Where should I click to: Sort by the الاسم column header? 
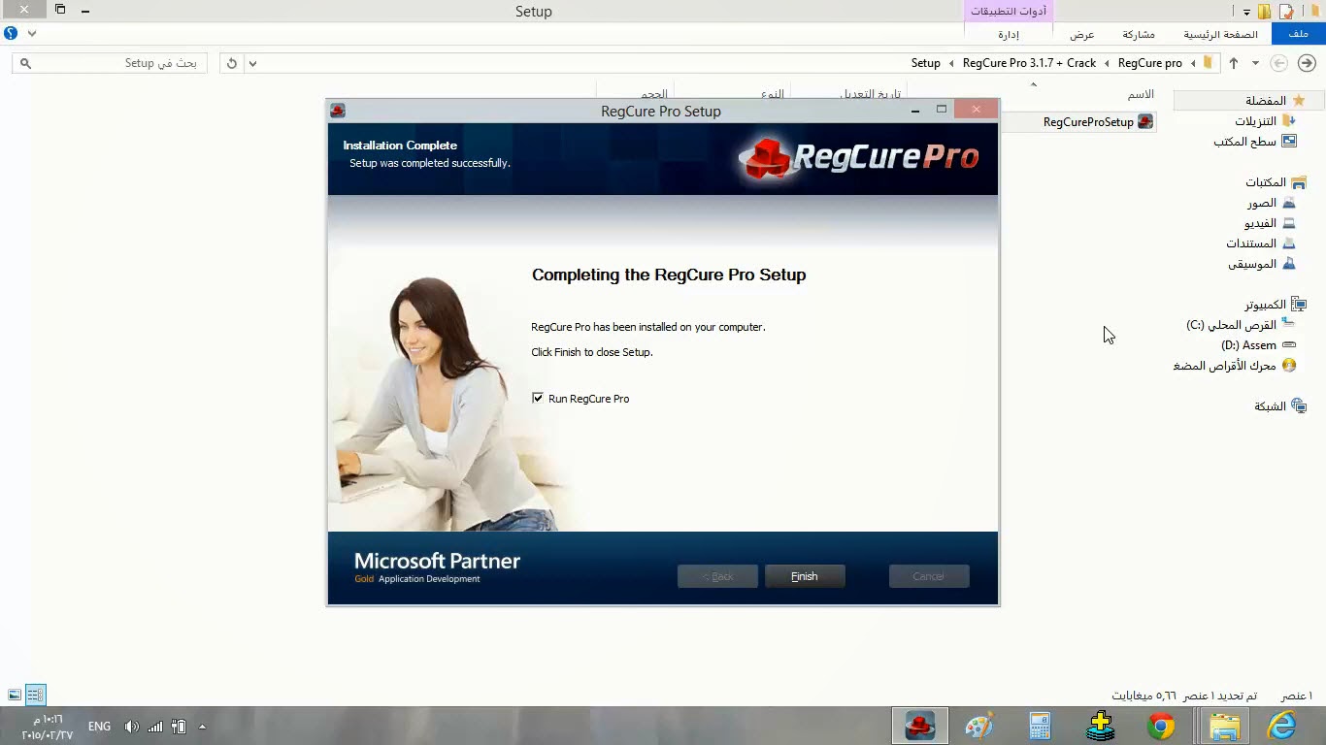pyautogui.click(x=1141, y=94)
